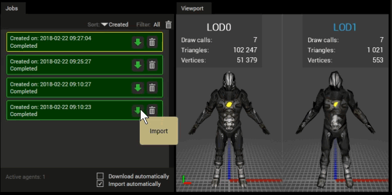The image size is (392, 195).
Task: Select the LOD0 header label
Action: pos(219,27)
